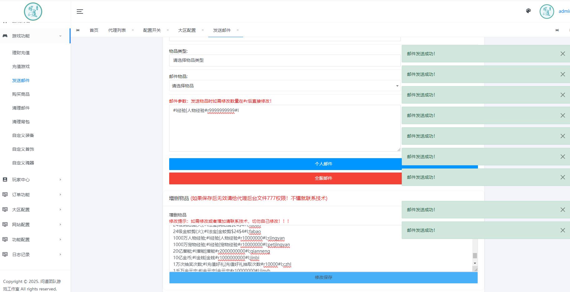Image resolution: width=570 pixels, height=292 pixels.
Task: Open the theme palette icon
Action: point(528,11)
